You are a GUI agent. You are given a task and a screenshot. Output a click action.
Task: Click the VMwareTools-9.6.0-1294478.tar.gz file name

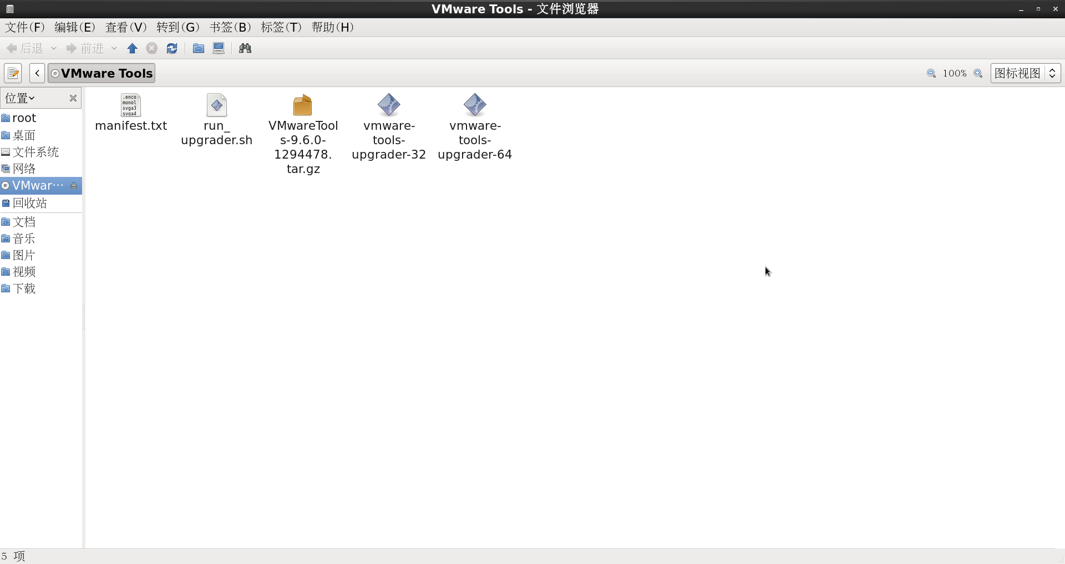[x=303, y=148]
